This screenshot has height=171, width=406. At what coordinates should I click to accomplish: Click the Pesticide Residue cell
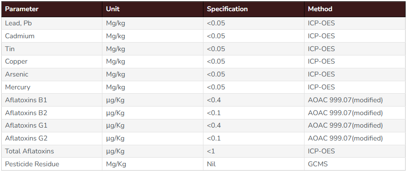click(52, 164)
